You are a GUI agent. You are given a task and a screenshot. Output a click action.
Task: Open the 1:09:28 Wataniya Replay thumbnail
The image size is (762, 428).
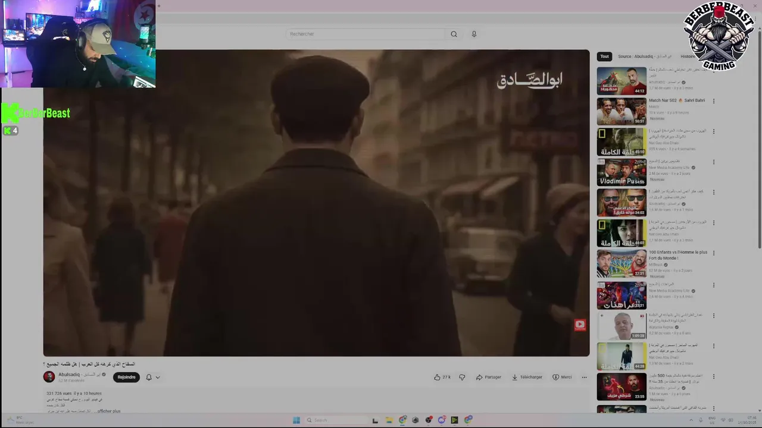click(622, 325)
